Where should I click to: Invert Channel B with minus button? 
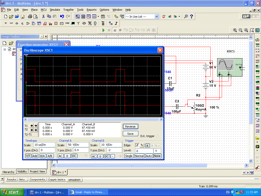[x=113, y=156]
